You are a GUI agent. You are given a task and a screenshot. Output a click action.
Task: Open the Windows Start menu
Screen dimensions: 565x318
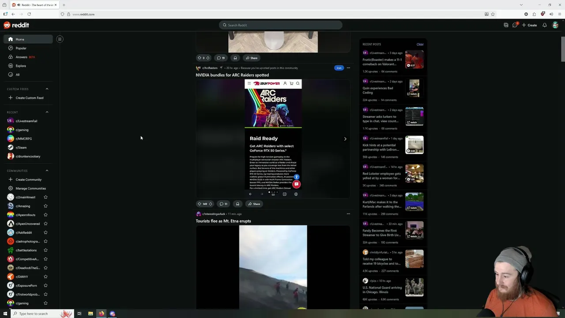[5, 314]
